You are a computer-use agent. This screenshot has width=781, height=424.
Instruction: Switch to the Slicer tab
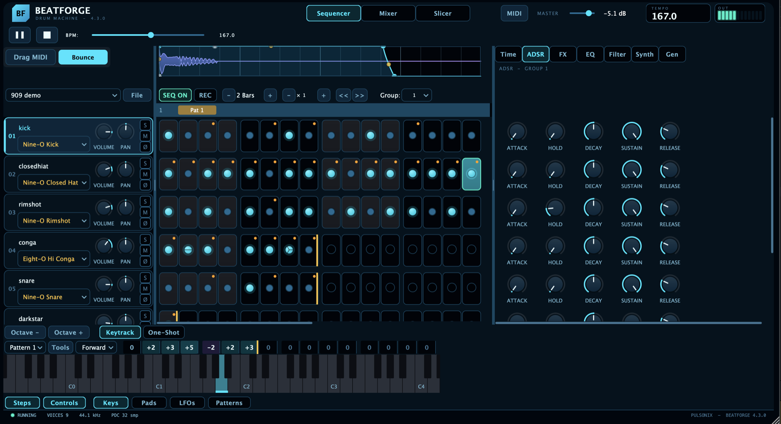pyautogui.click(x=443, y=13)
